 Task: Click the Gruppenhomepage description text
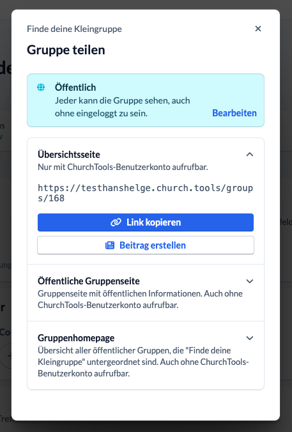coord(143,362)
